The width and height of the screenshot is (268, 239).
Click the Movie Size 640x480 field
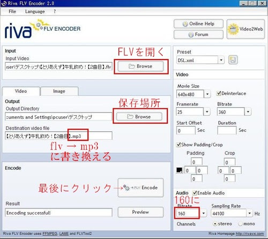point(190,94)
